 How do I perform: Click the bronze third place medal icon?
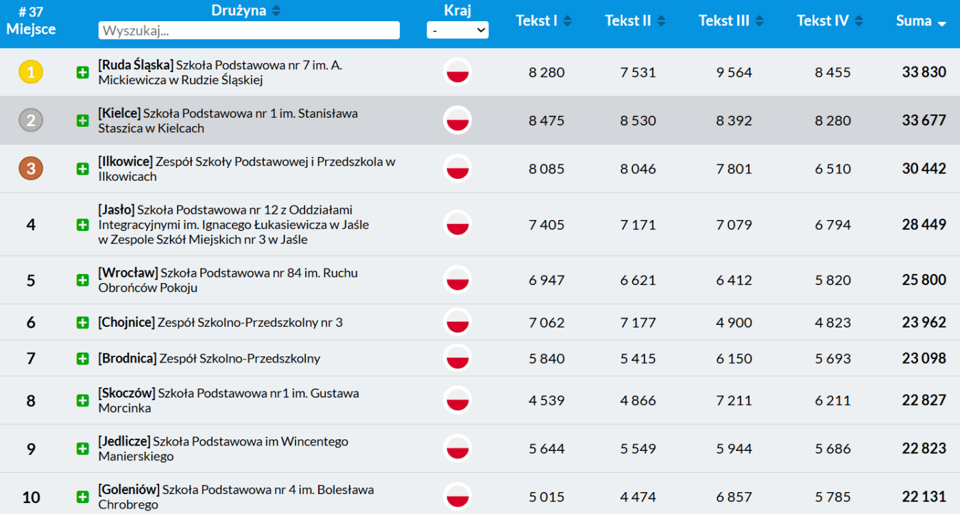(x=31, y=169)
